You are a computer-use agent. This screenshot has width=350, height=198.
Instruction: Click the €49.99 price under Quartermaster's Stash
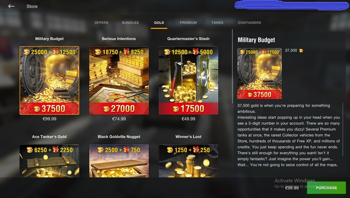pyautogui.click(x=188, y=119)
